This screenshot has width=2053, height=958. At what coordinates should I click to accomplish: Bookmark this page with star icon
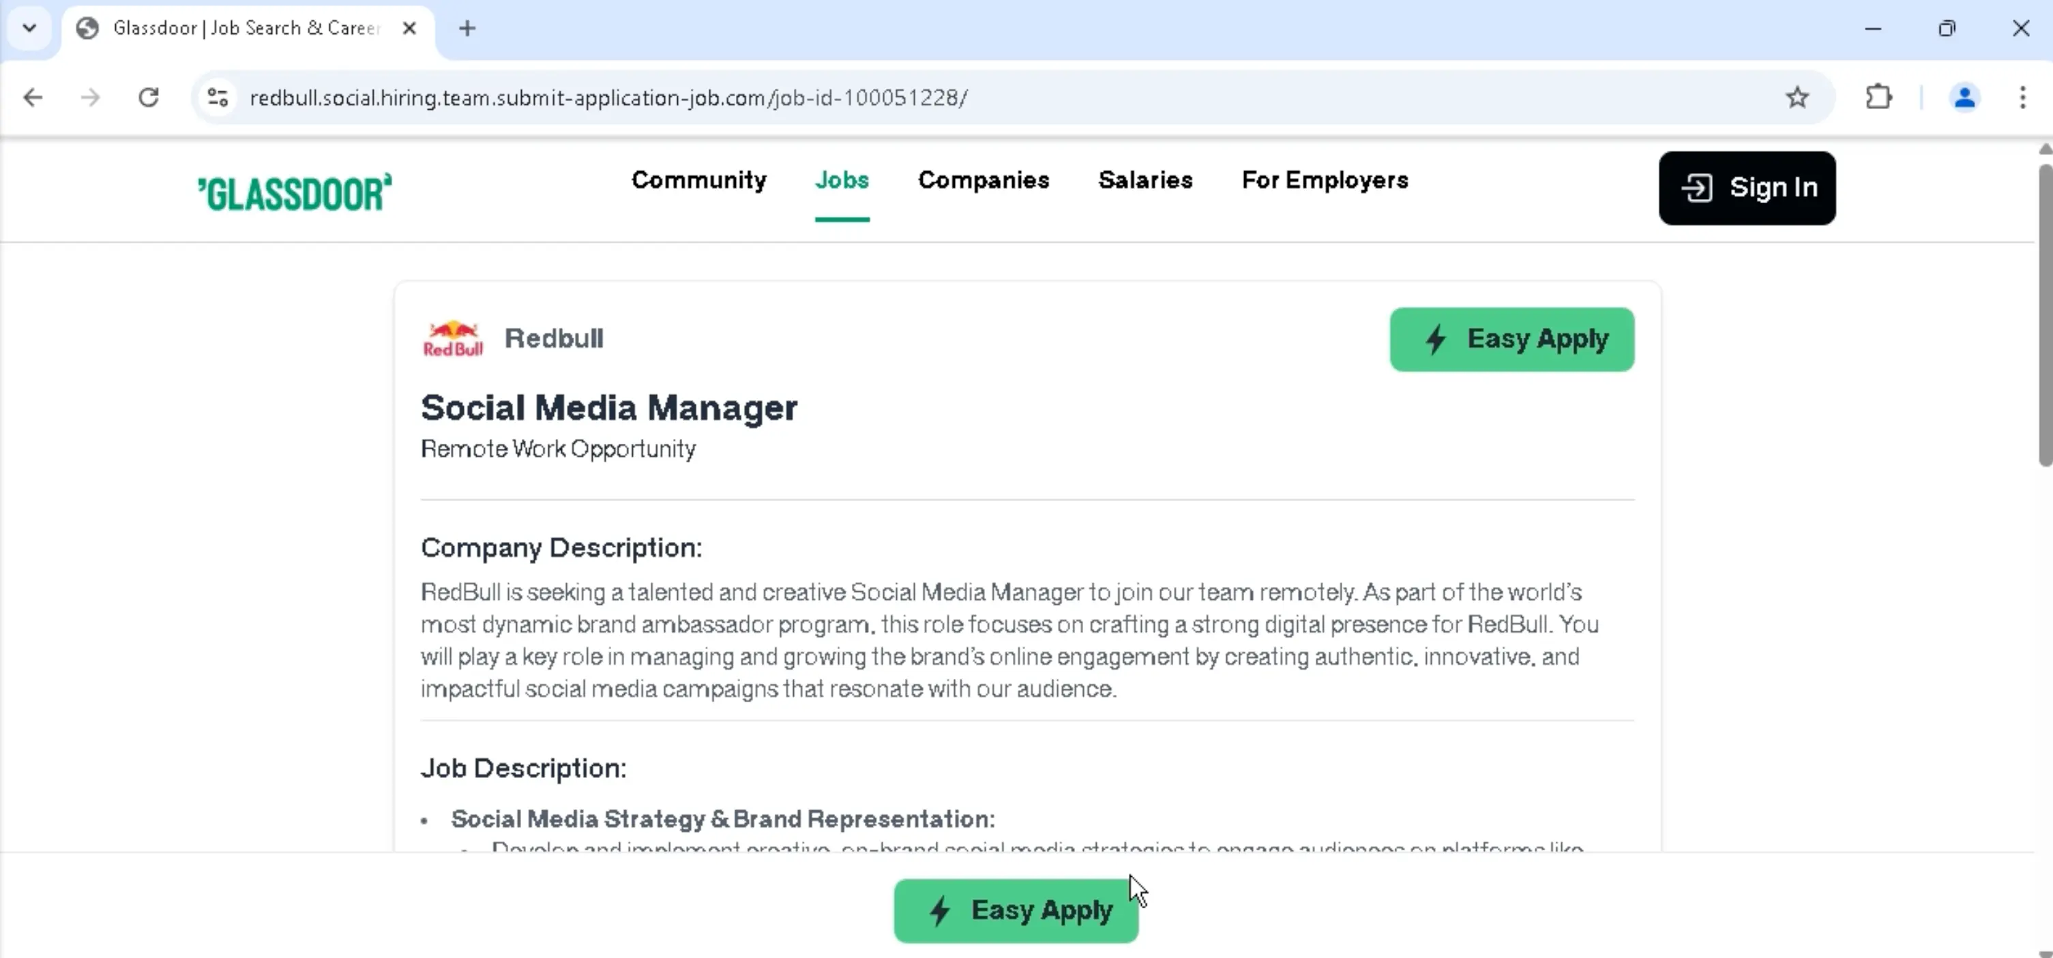pyautogui.click(x=1797, y=98)
